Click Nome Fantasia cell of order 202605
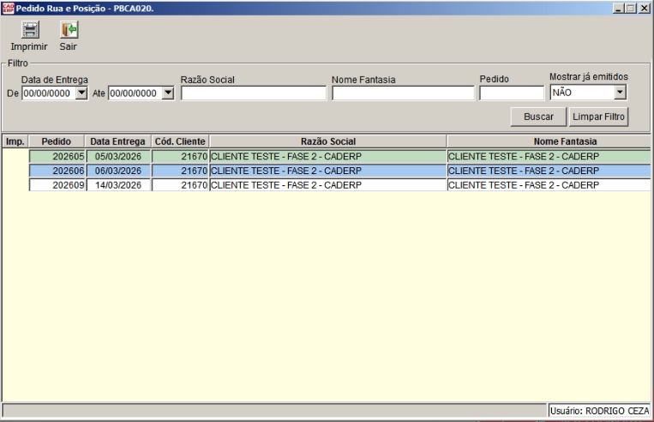Viewport: 654px width, 422px height. tap(549, 156)
